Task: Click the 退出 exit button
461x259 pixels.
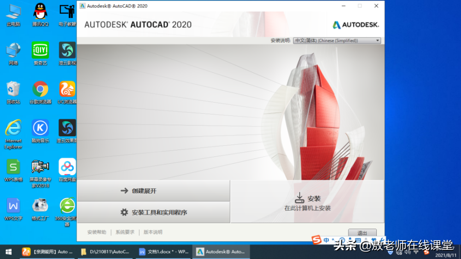Action: pos(362,233)
